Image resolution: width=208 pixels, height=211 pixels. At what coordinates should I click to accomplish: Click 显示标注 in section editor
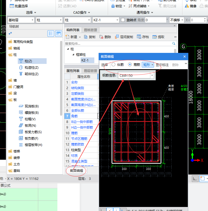point(162,65)
